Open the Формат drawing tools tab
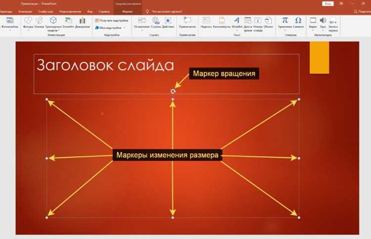The width and height of the screenshot is (371, 239). click(x=128, y=11)
